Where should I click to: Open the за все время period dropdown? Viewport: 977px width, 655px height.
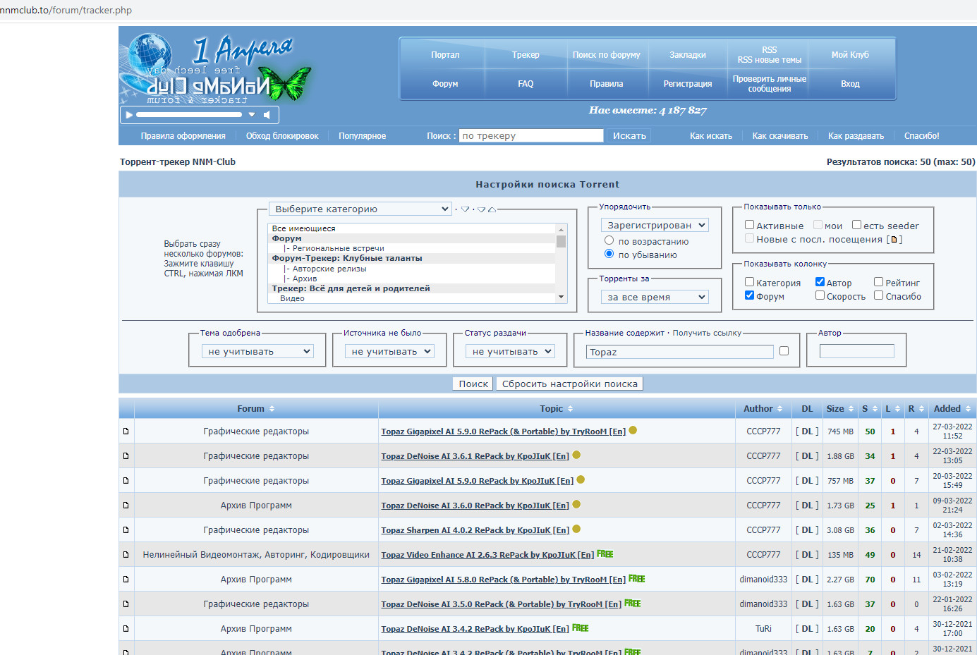coord(655,297)
